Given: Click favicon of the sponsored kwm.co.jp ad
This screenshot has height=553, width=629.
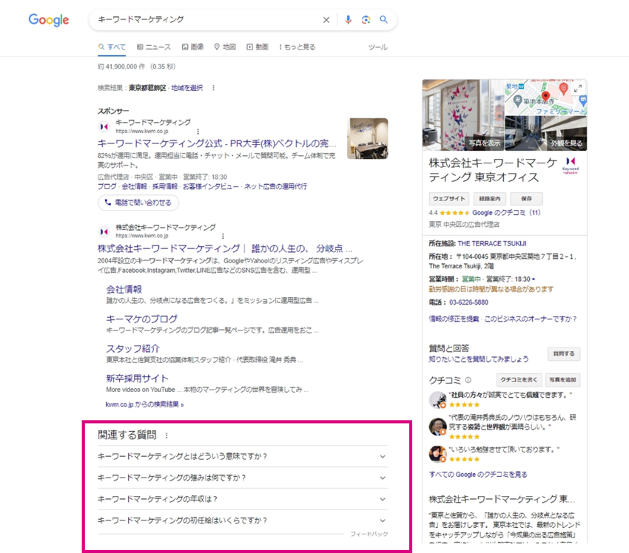Looking at the screenshot, I should [x=104, y=126].
